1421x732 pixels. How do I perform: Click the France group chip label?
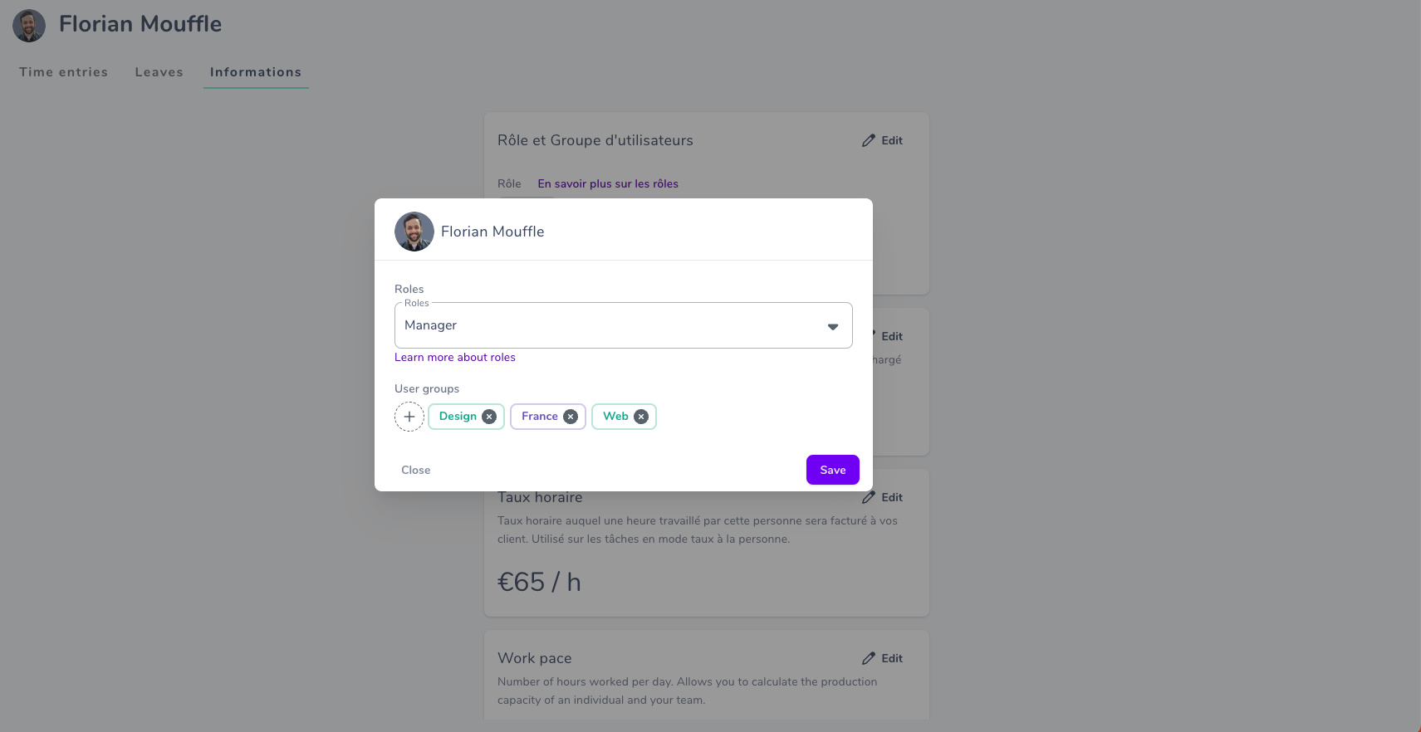[540, 417]
